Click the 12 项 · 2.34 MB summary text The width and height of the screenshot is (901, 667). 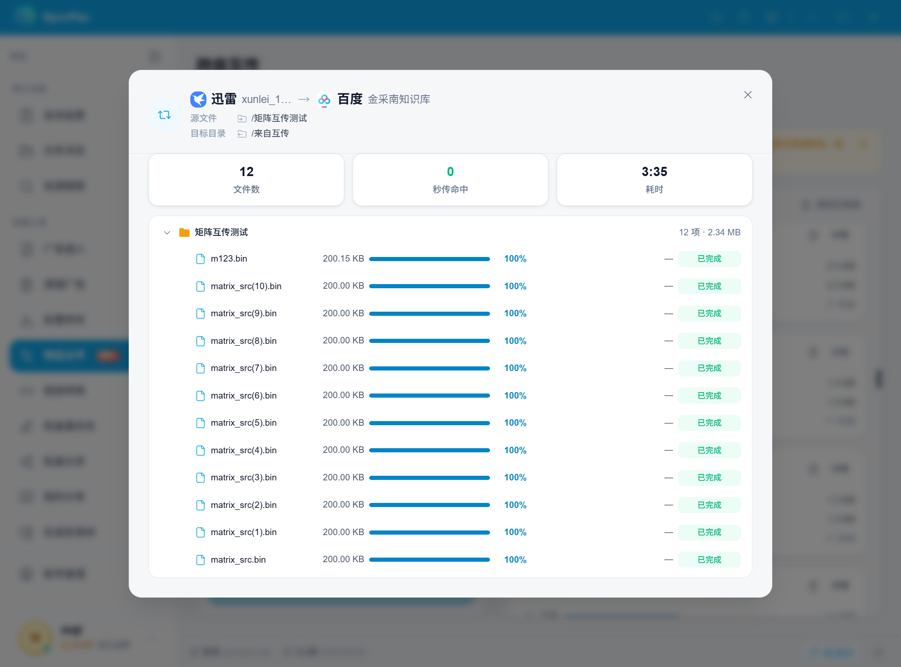pyautogui.click(x=710, y=233)
